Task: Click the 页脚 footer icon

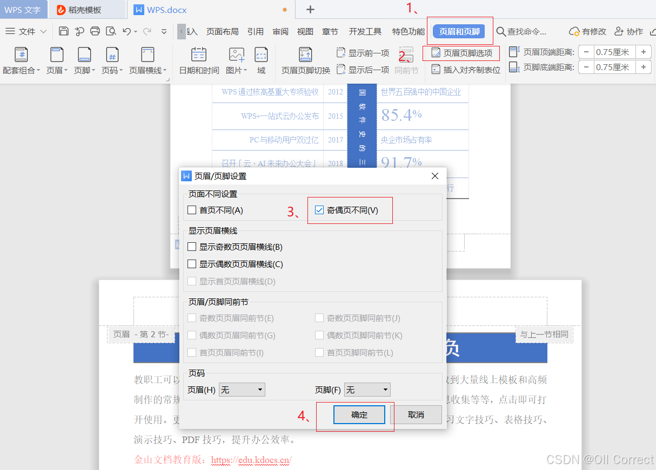Action: [84, 55]
